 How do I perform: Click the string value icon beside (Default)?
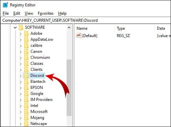coord(79,35)
